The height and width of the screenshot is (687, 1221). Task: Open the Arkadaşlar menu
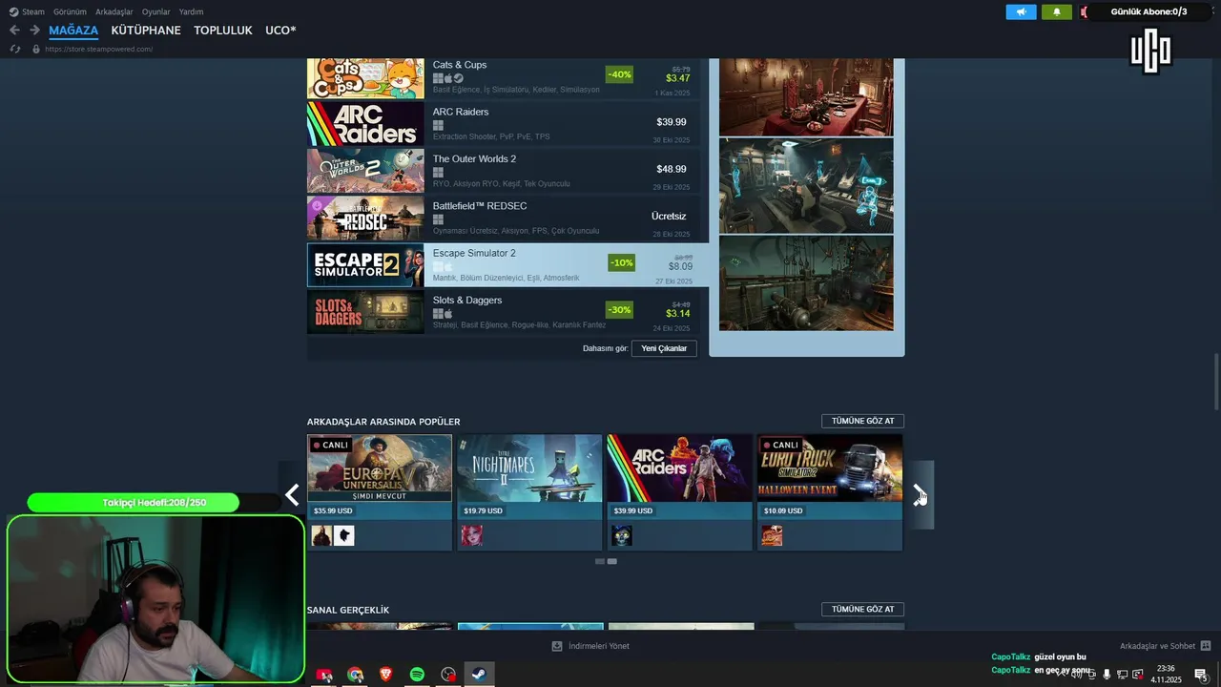pos(114,11)
